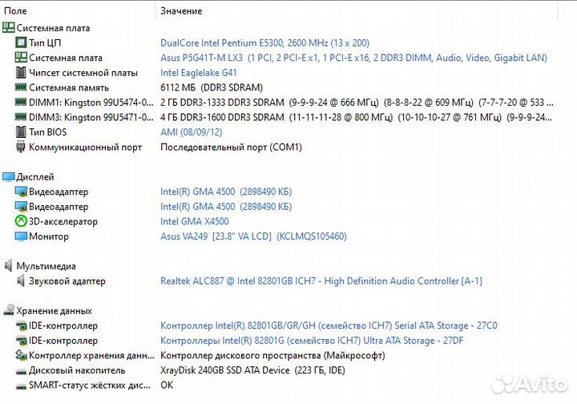The height and width of the screenshot is (404, 577).
Task: Select the Системная плата group heading
Action: tap(53, 28)
